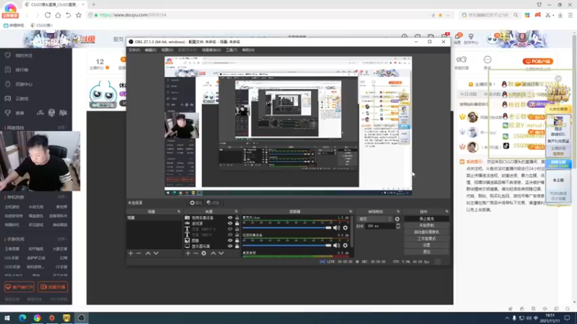Open OBS 工具 menu
Viewport: 577px width, 324px height.
coord(232,50)
